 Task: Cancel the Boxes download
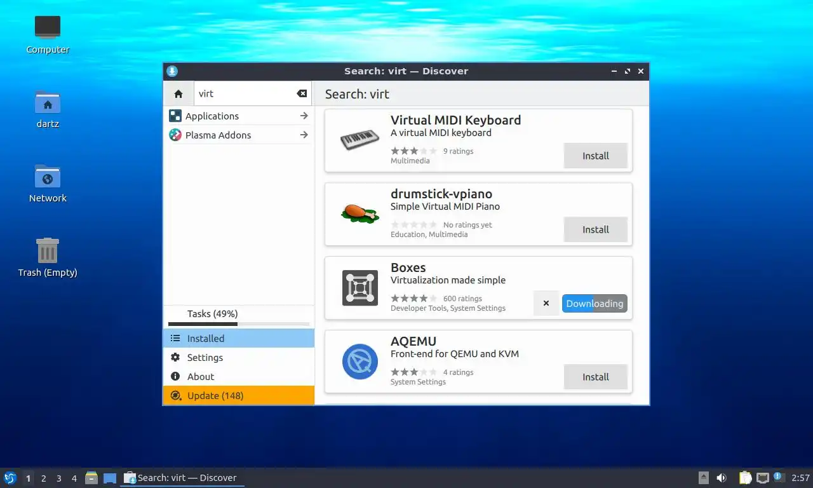(x=546, y=303)
